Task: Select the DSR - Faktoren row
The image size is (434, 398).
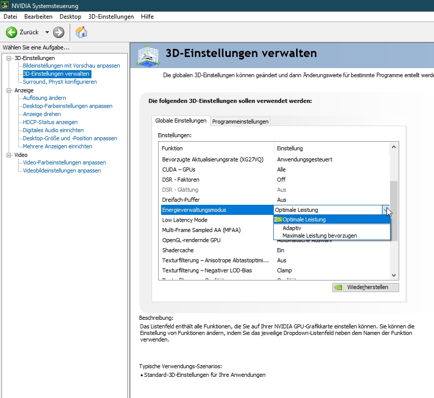Action: point(275,180)
